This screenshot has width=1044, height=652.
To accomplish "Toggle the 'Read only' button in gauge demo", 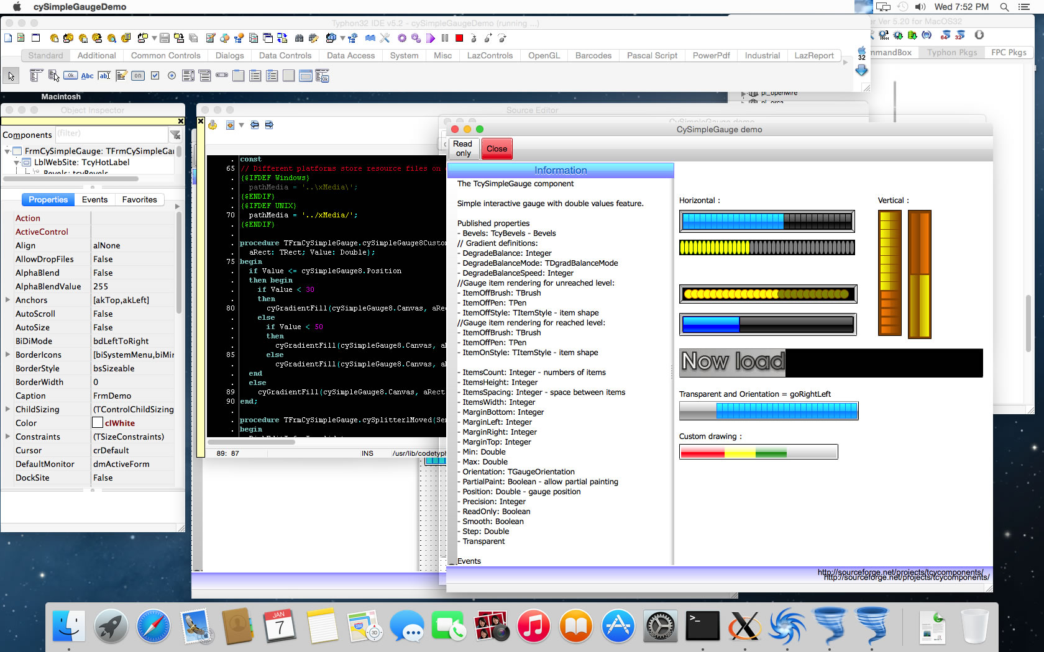I will click(x=463, y=148).
